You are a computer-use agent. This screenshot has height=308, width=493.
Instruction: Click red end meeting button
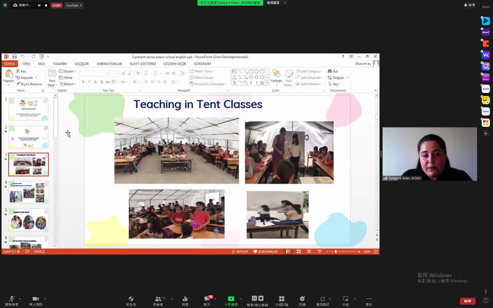coord(468,301)
